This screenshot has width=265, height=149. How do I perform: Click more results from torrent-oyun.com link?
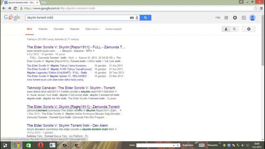coord(55,80)
